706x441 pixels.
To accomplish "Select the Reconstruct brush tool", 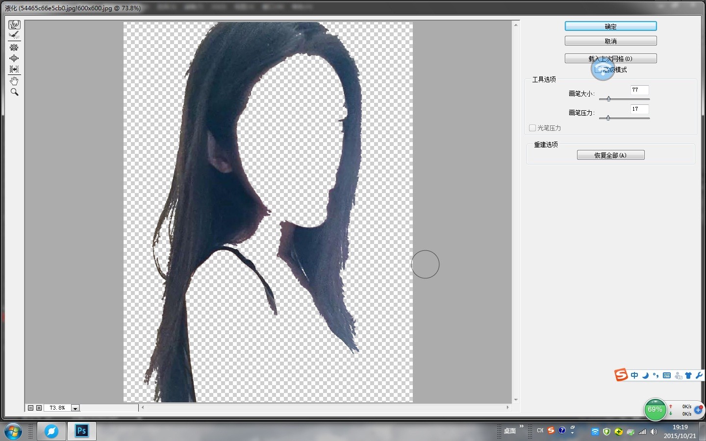I will [14, 35].
